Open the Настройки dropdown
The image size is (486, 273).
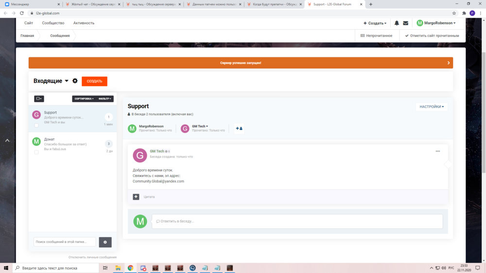[x=431, y=106]
